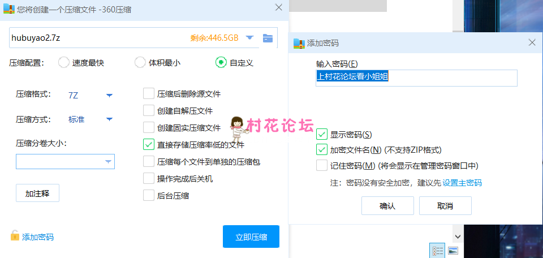Viewport: 543px width, 258px height.
Task: Switch to picture view icon at bottom right
Action: [x=453, y=251]
